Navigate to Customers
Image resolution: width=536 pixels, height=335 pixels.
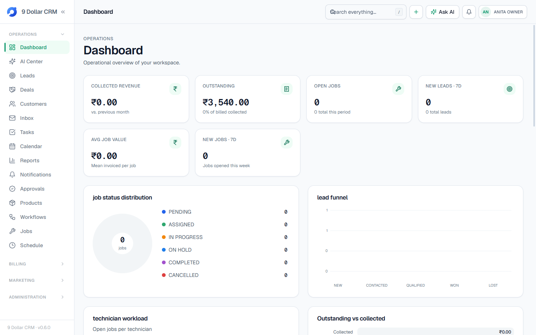[37, 104]
